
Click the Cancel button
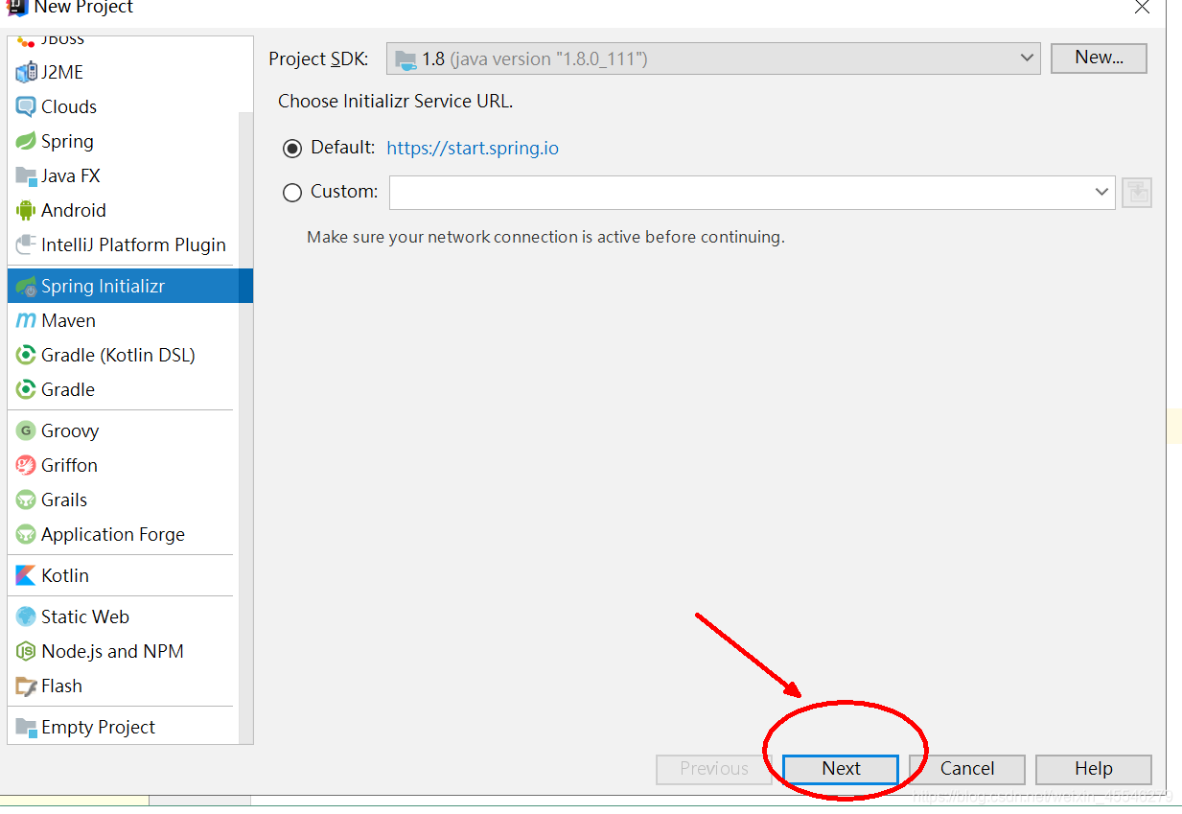pos(967,769)
